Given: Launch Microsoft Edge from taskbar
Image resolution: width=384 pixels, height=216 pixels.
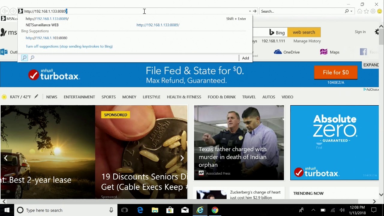Looking at the screenshot, I should [140, 210].
